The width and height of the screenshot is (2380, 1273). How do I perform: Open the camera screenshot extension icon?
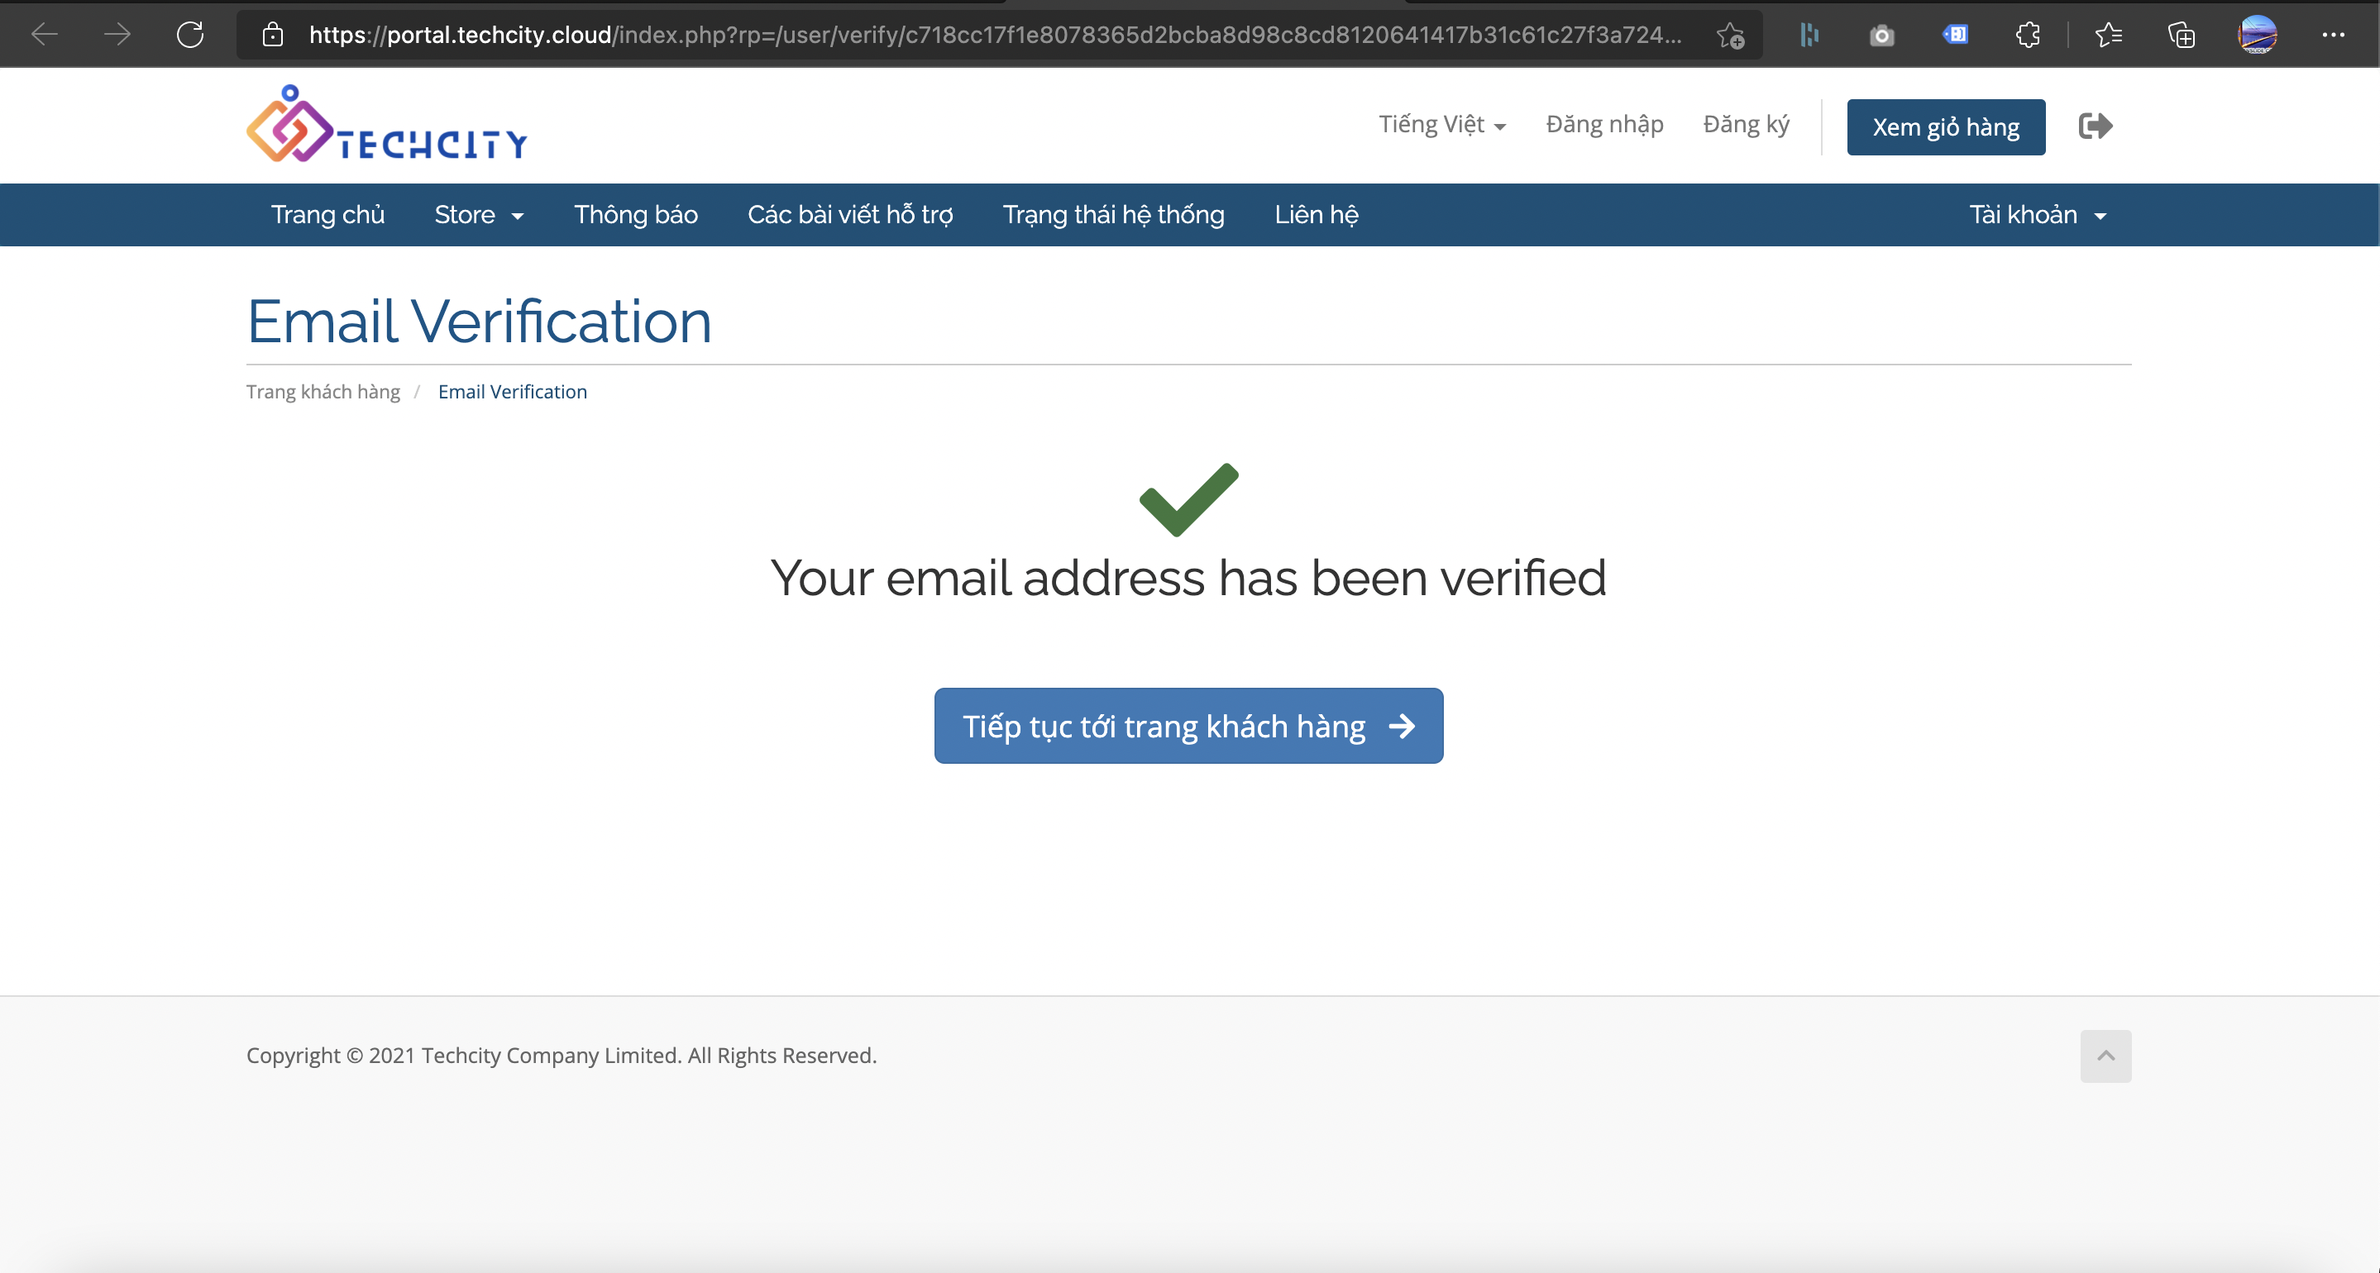[x=1882, y=36]
